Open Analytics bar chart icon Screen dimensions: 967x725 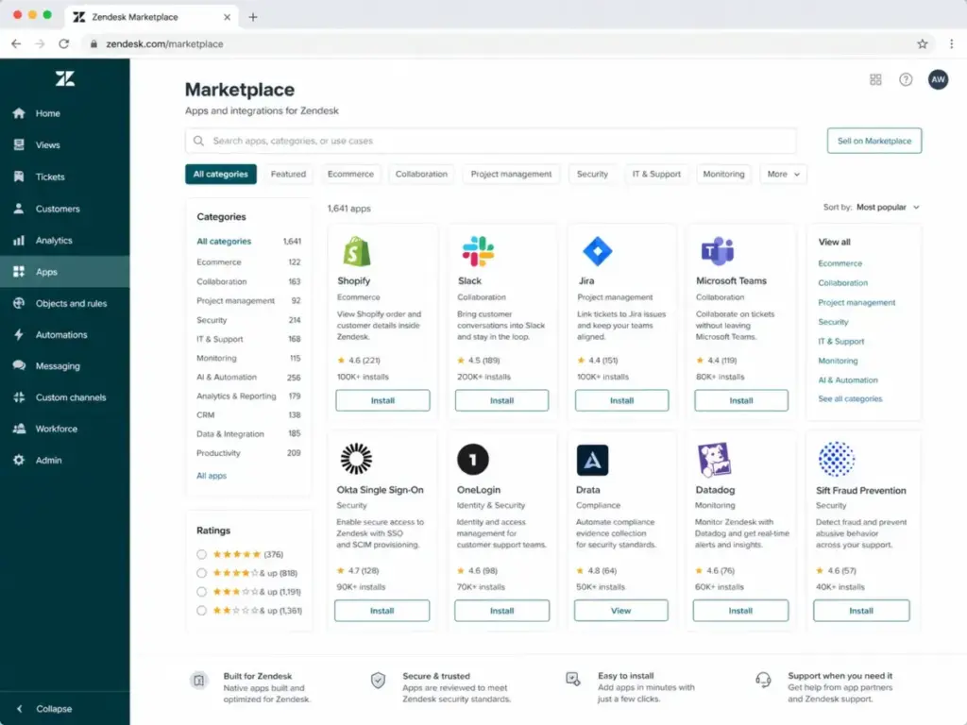pyautogui.click(x=19, y=241)
